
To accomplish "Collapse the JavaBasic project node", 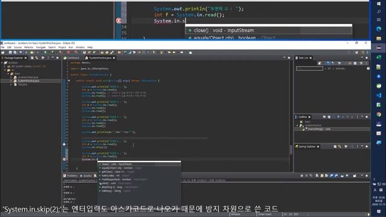I will coord(2,63).
